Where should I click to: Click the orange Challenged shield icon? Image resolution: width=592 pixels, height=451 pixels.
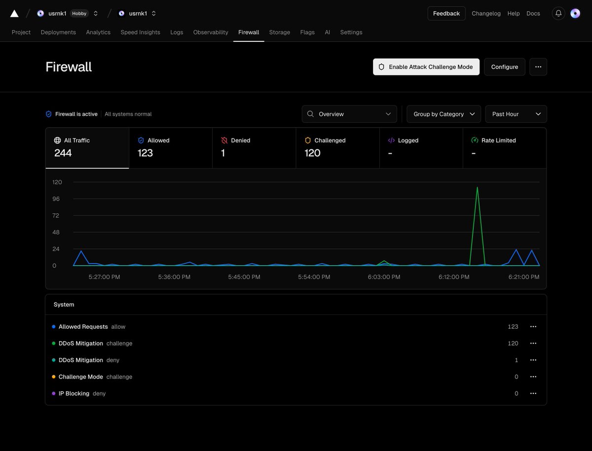(x=308, y=140)
